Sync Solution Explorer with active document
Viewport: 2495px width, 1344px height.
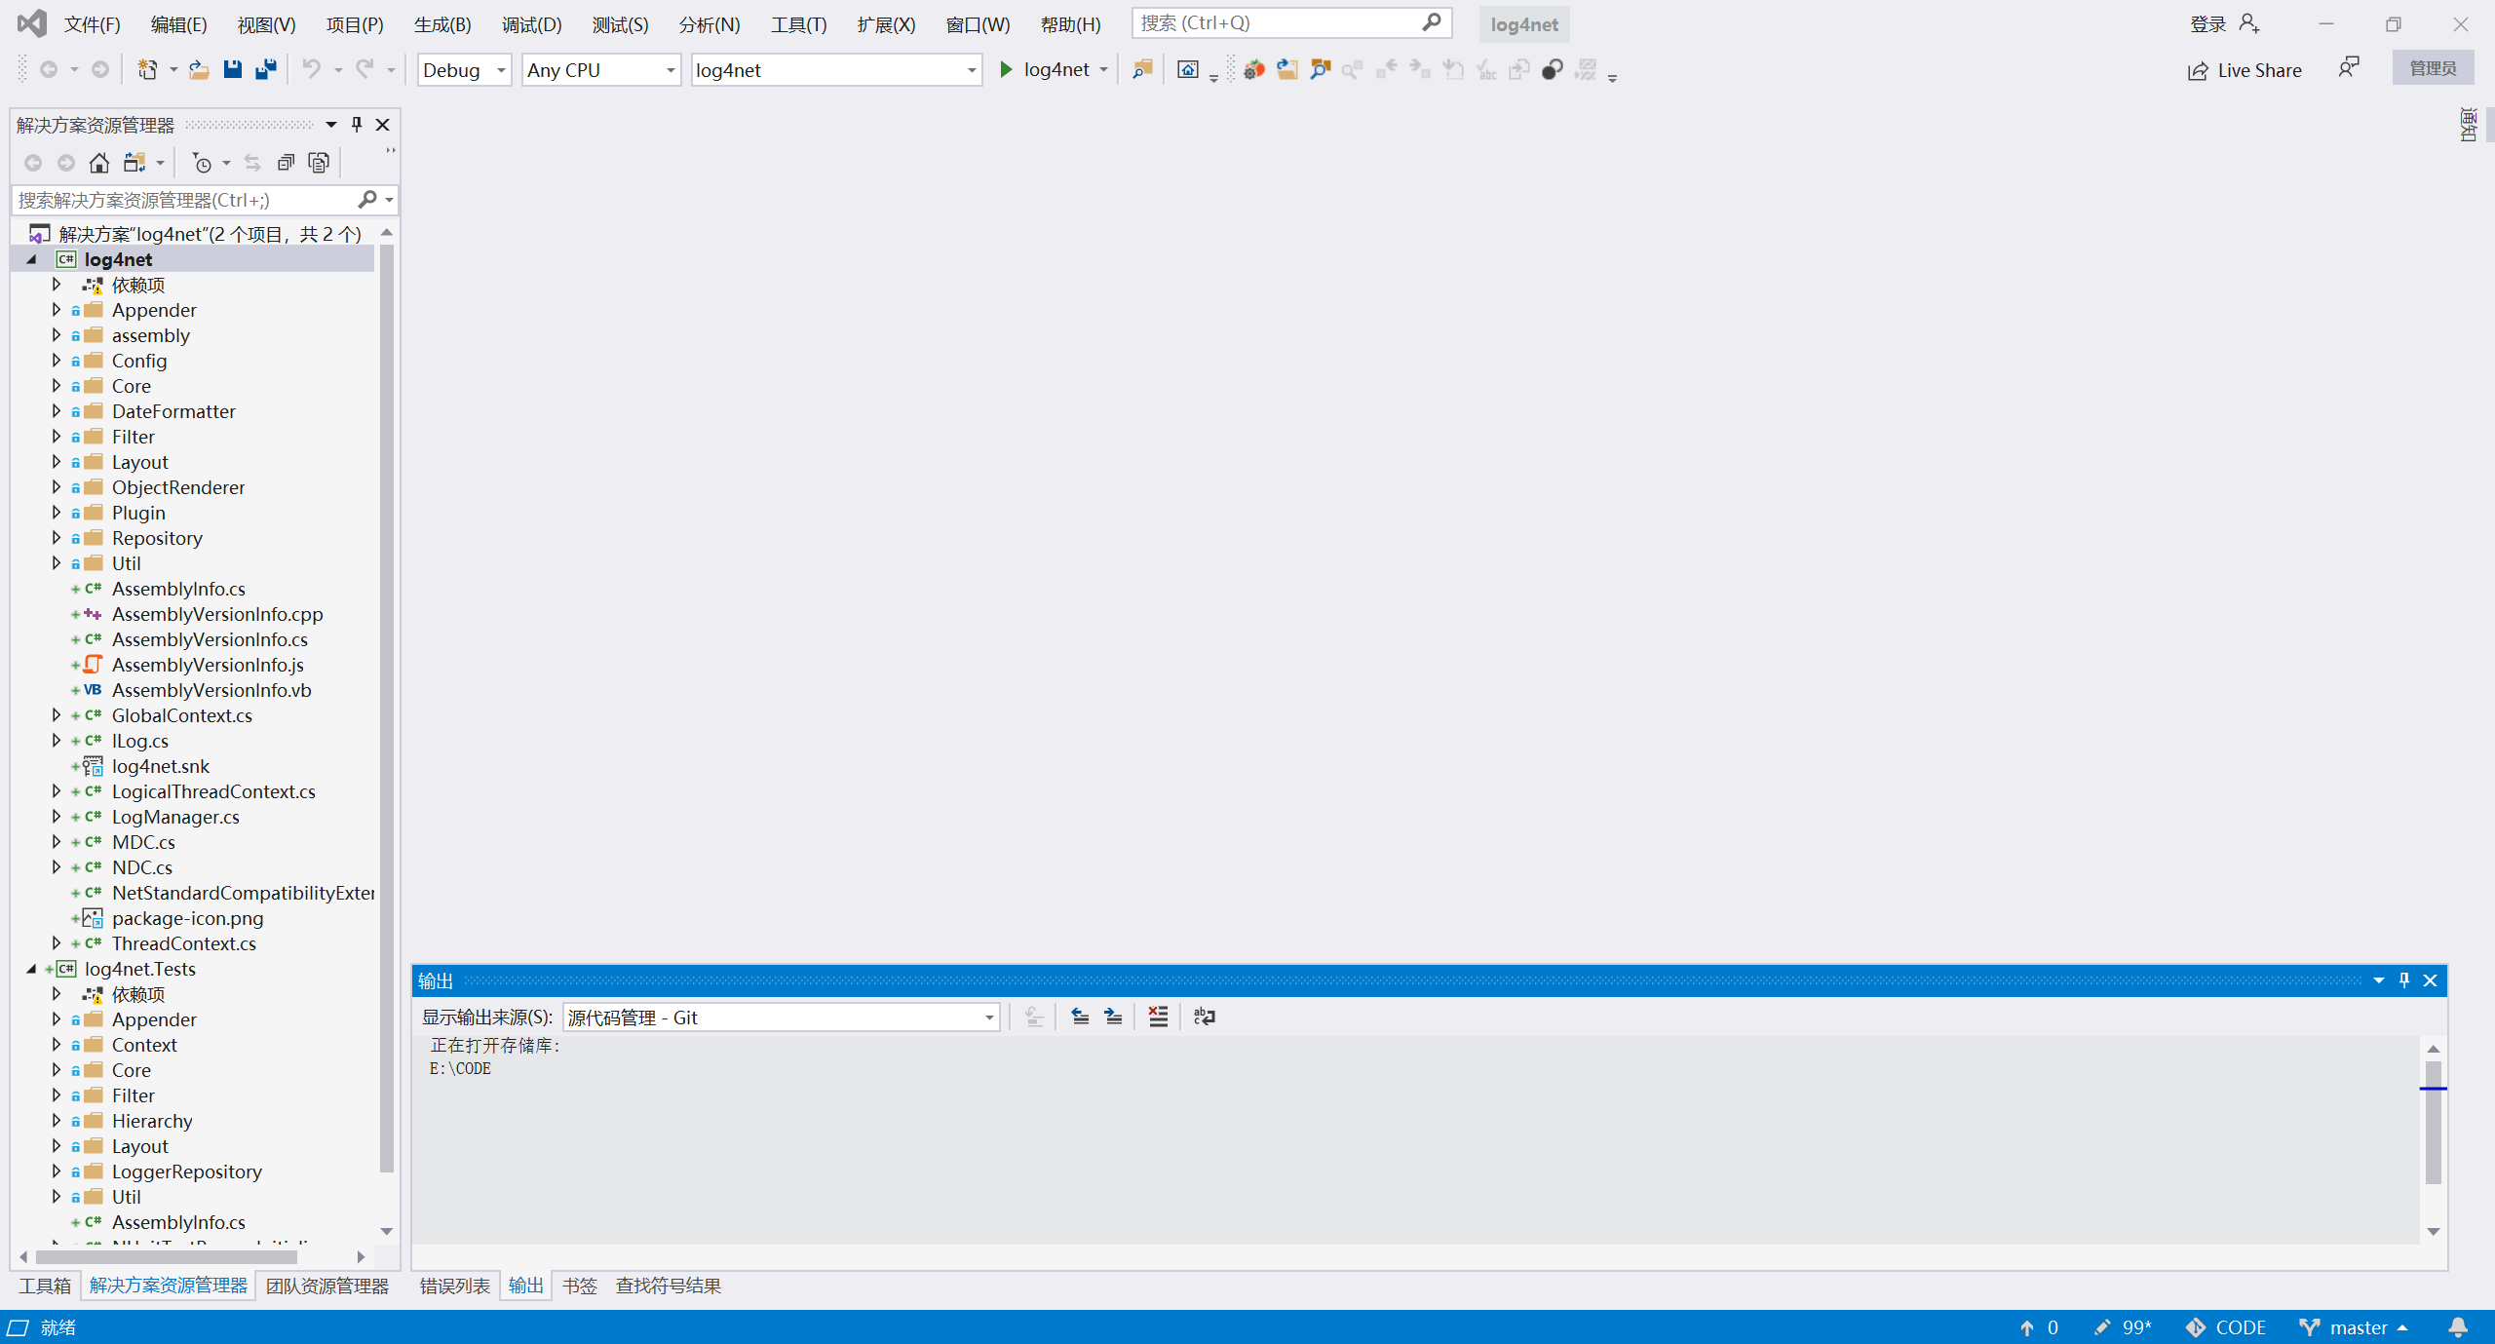coord(250,163)
